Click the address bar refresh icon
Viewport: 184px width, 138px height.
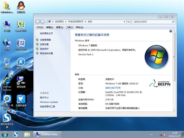click(129, 22)
